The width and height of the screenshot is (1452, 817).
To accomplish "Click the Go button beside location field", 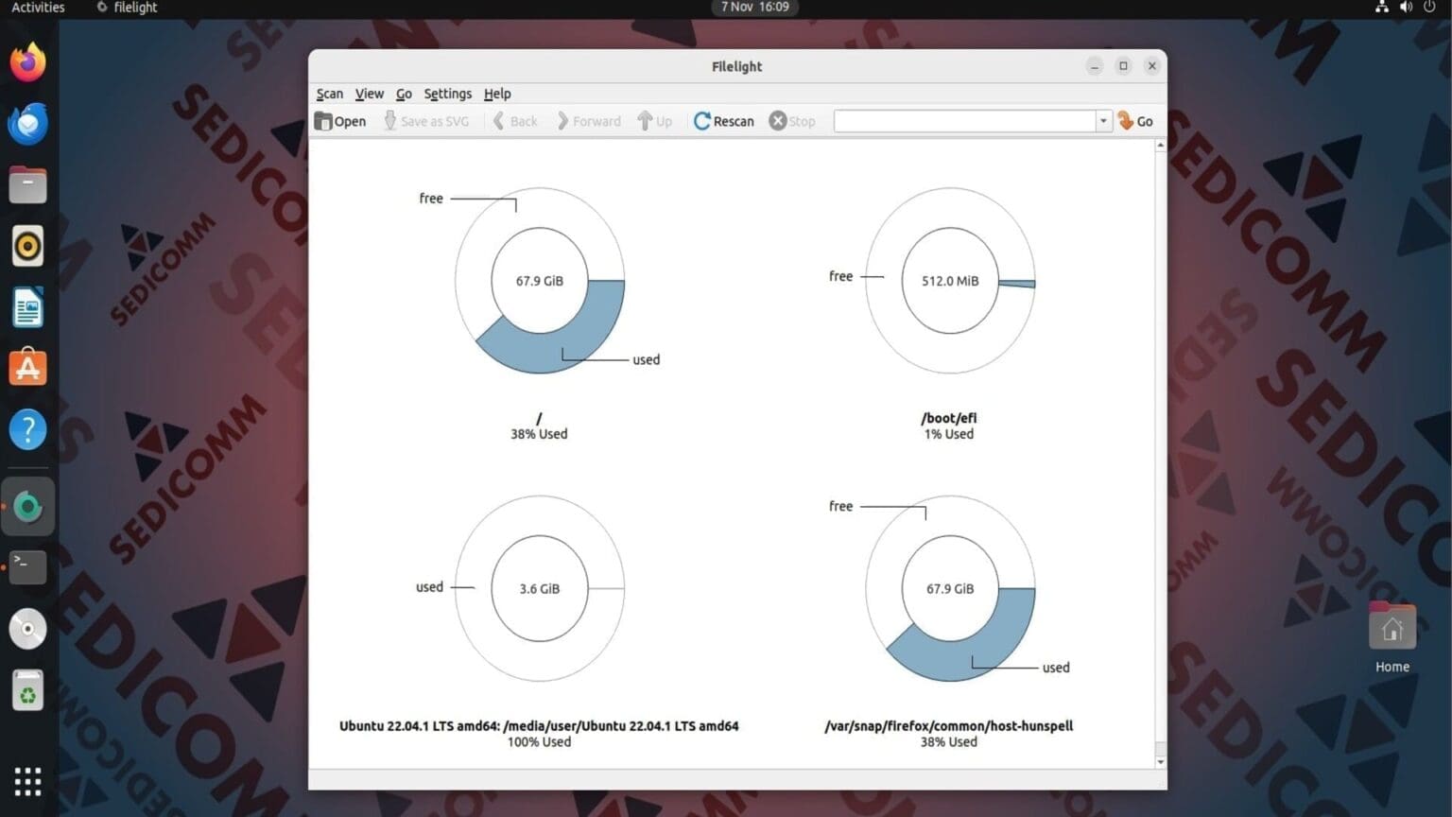I will [1135, 121].
